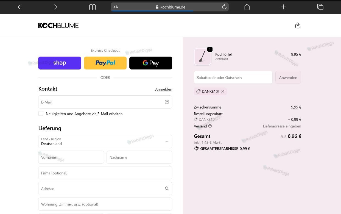
Task: Remove the DANKE10! discount code
Action: point(223,91)
